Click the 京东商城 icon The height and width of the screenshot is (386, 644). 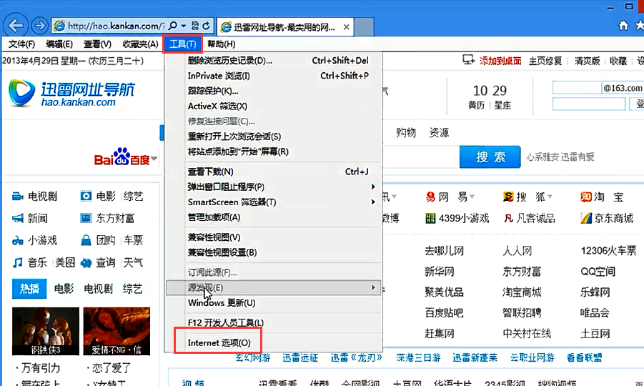tap(586, 218)
